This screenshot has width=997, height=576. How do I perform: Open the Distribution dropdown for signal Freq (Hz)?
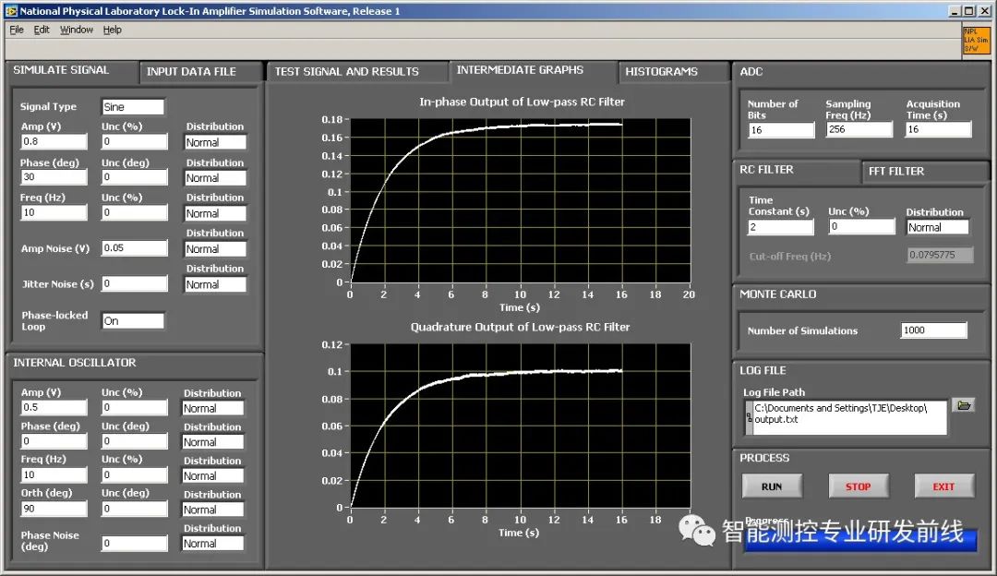215,213
